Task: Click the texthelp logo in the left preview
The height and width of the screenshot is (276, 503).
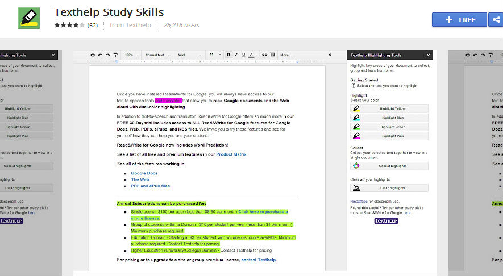Action: tap(11, 221)
